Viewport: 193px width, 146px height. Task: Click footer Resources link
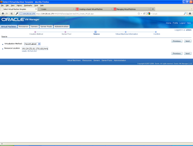87,60
